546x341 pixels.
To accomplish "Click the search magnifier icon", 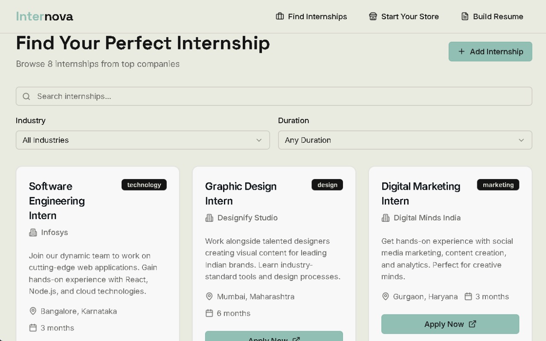I will 26,96.
